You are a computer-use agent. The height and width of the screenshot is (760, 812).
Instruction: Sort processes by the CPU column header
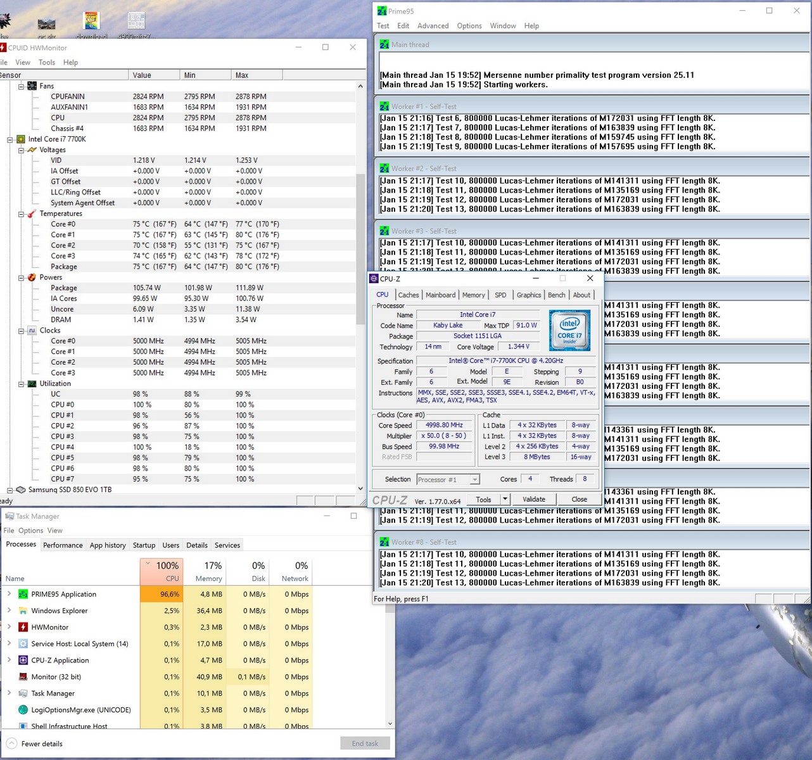[x=162, y=571]
